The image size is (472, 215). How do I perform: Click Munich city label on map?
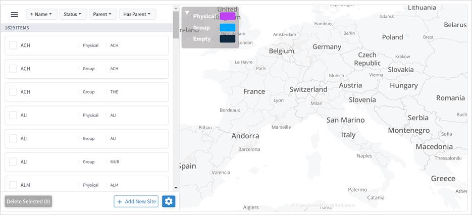point(336,76)
